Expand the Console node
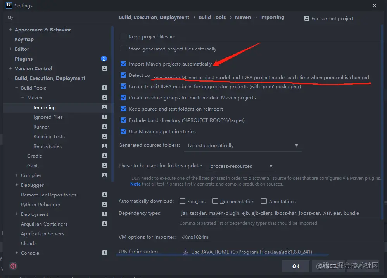387x278 pixels. (x=17, y=253)
